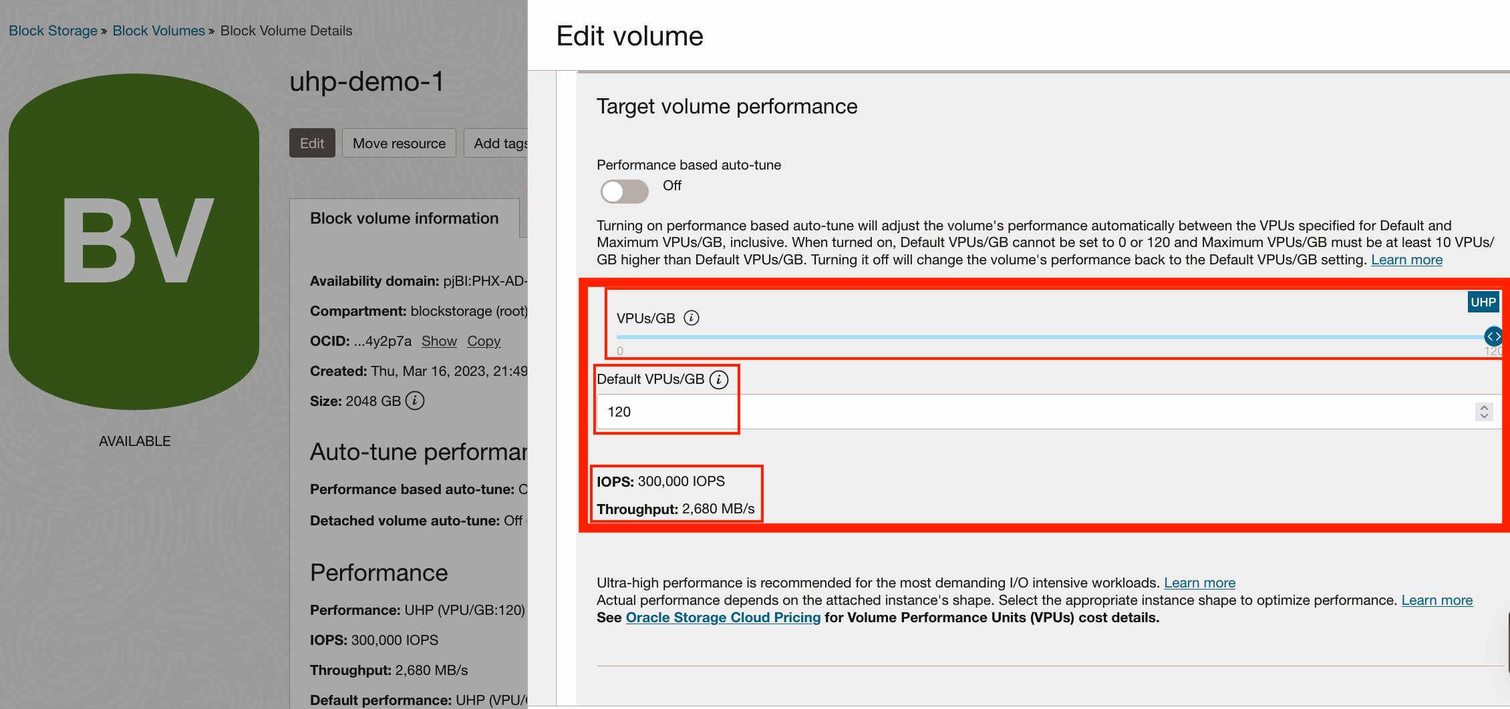Navigate to Block Storage breadcrumb

point(53,30)
